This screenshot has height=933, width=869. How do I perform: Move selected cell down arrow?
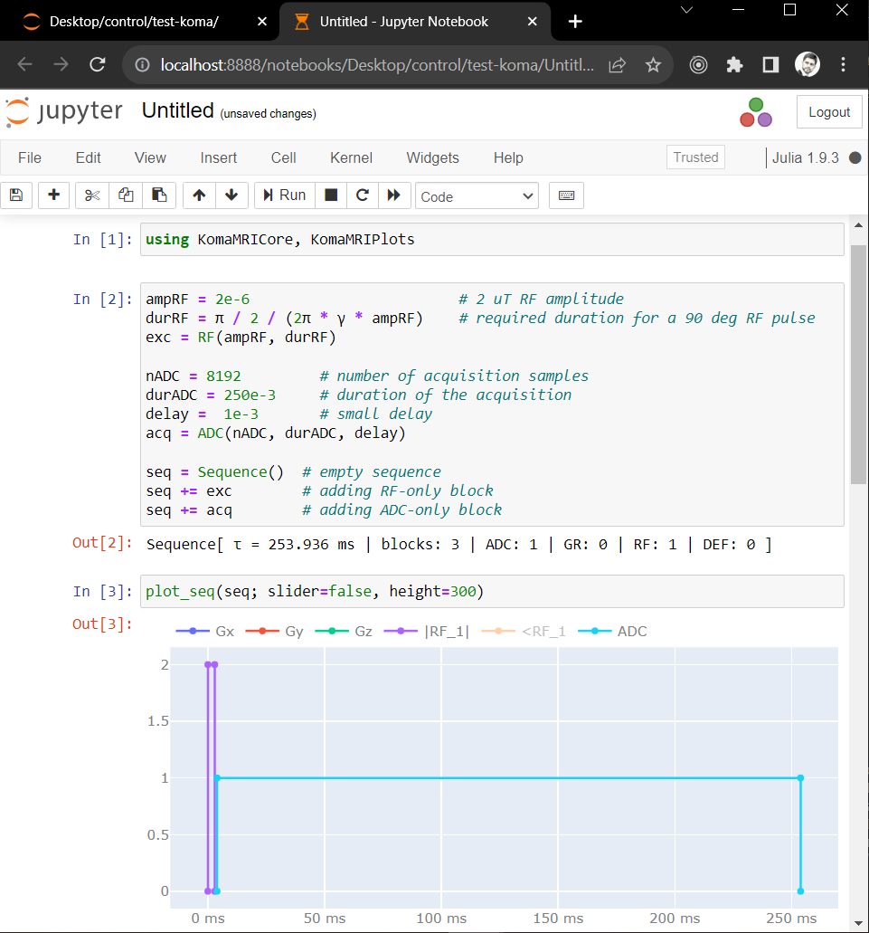click(x=231, y=195)
